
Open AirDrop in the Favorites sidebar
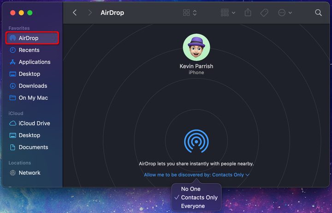click(x=32, y=38)
